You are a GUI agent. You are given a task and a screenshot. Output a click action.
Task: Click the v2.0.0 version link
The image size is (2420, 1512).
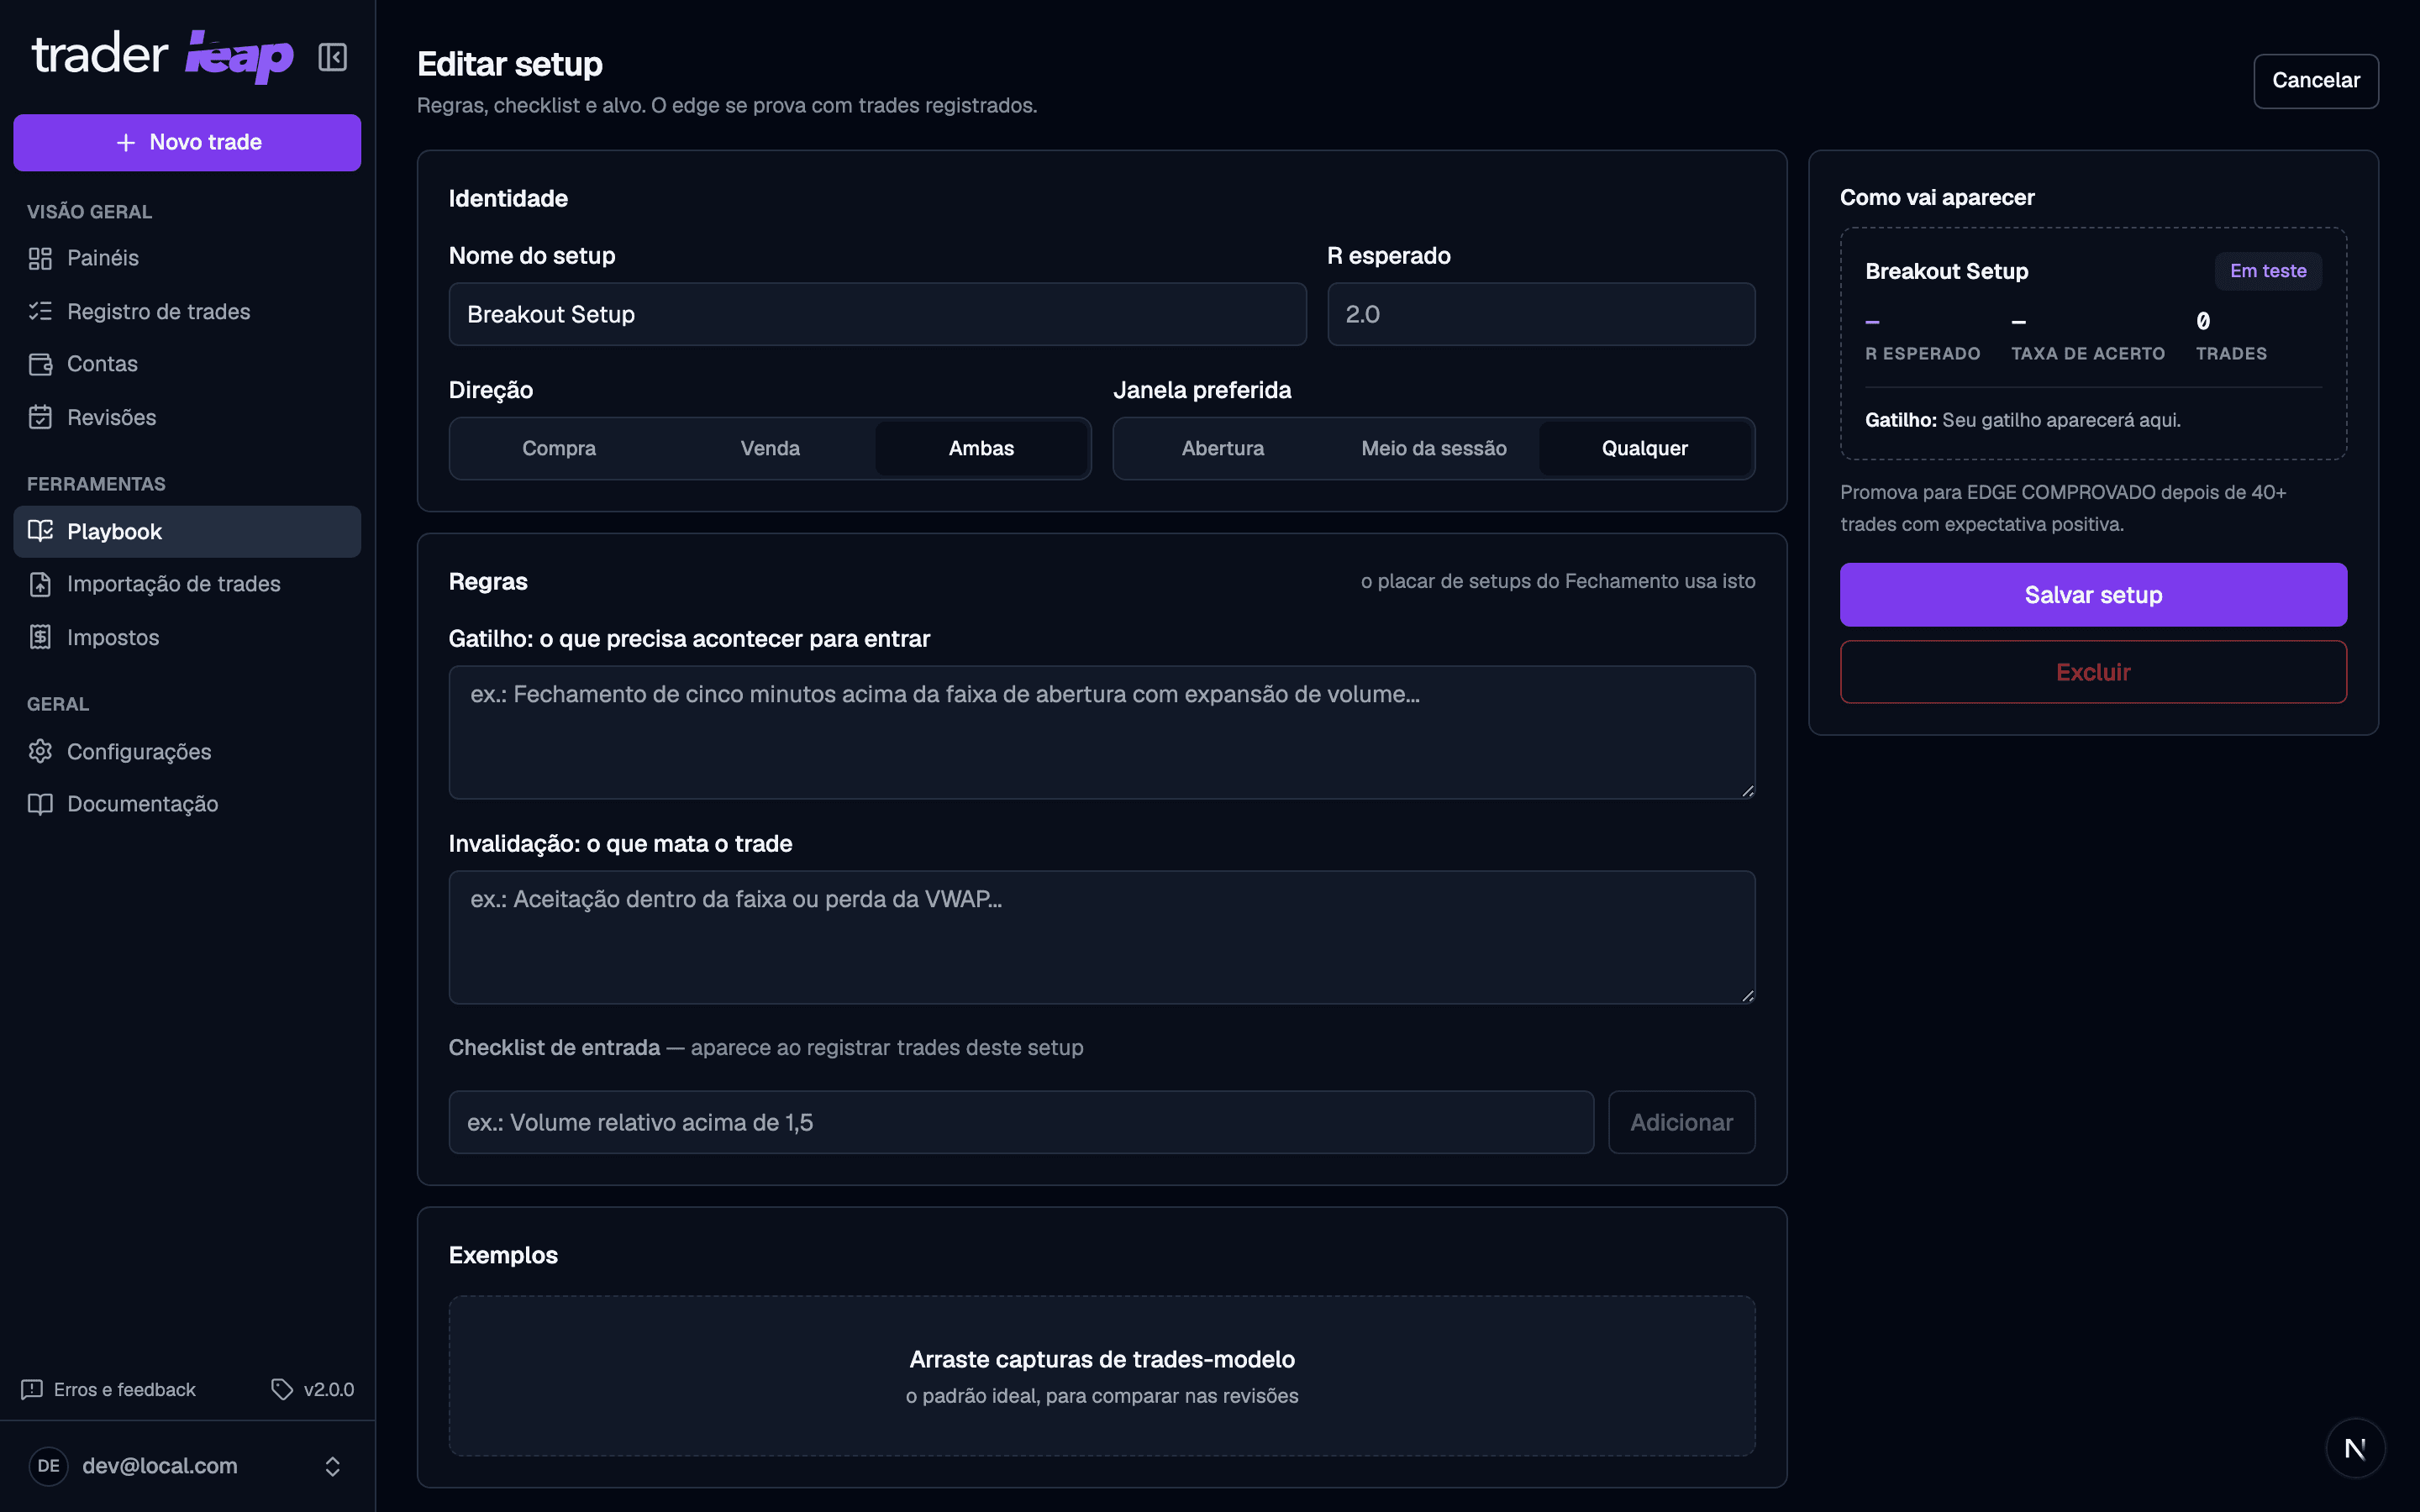(x=313, y=1389)
